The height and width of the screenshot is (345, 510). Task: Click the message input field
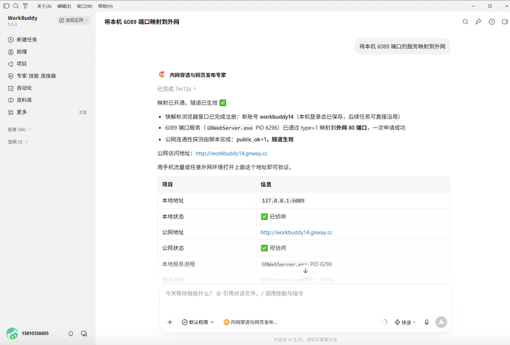305,293
